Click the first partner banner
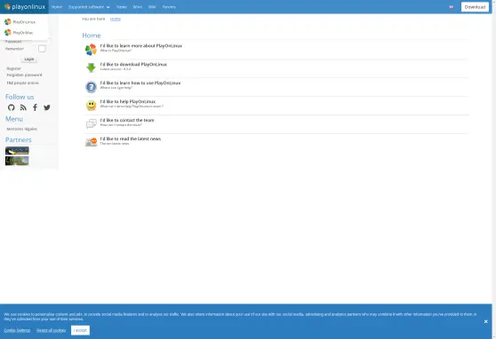Screen dimensions: 496x339 click(17, 151)
